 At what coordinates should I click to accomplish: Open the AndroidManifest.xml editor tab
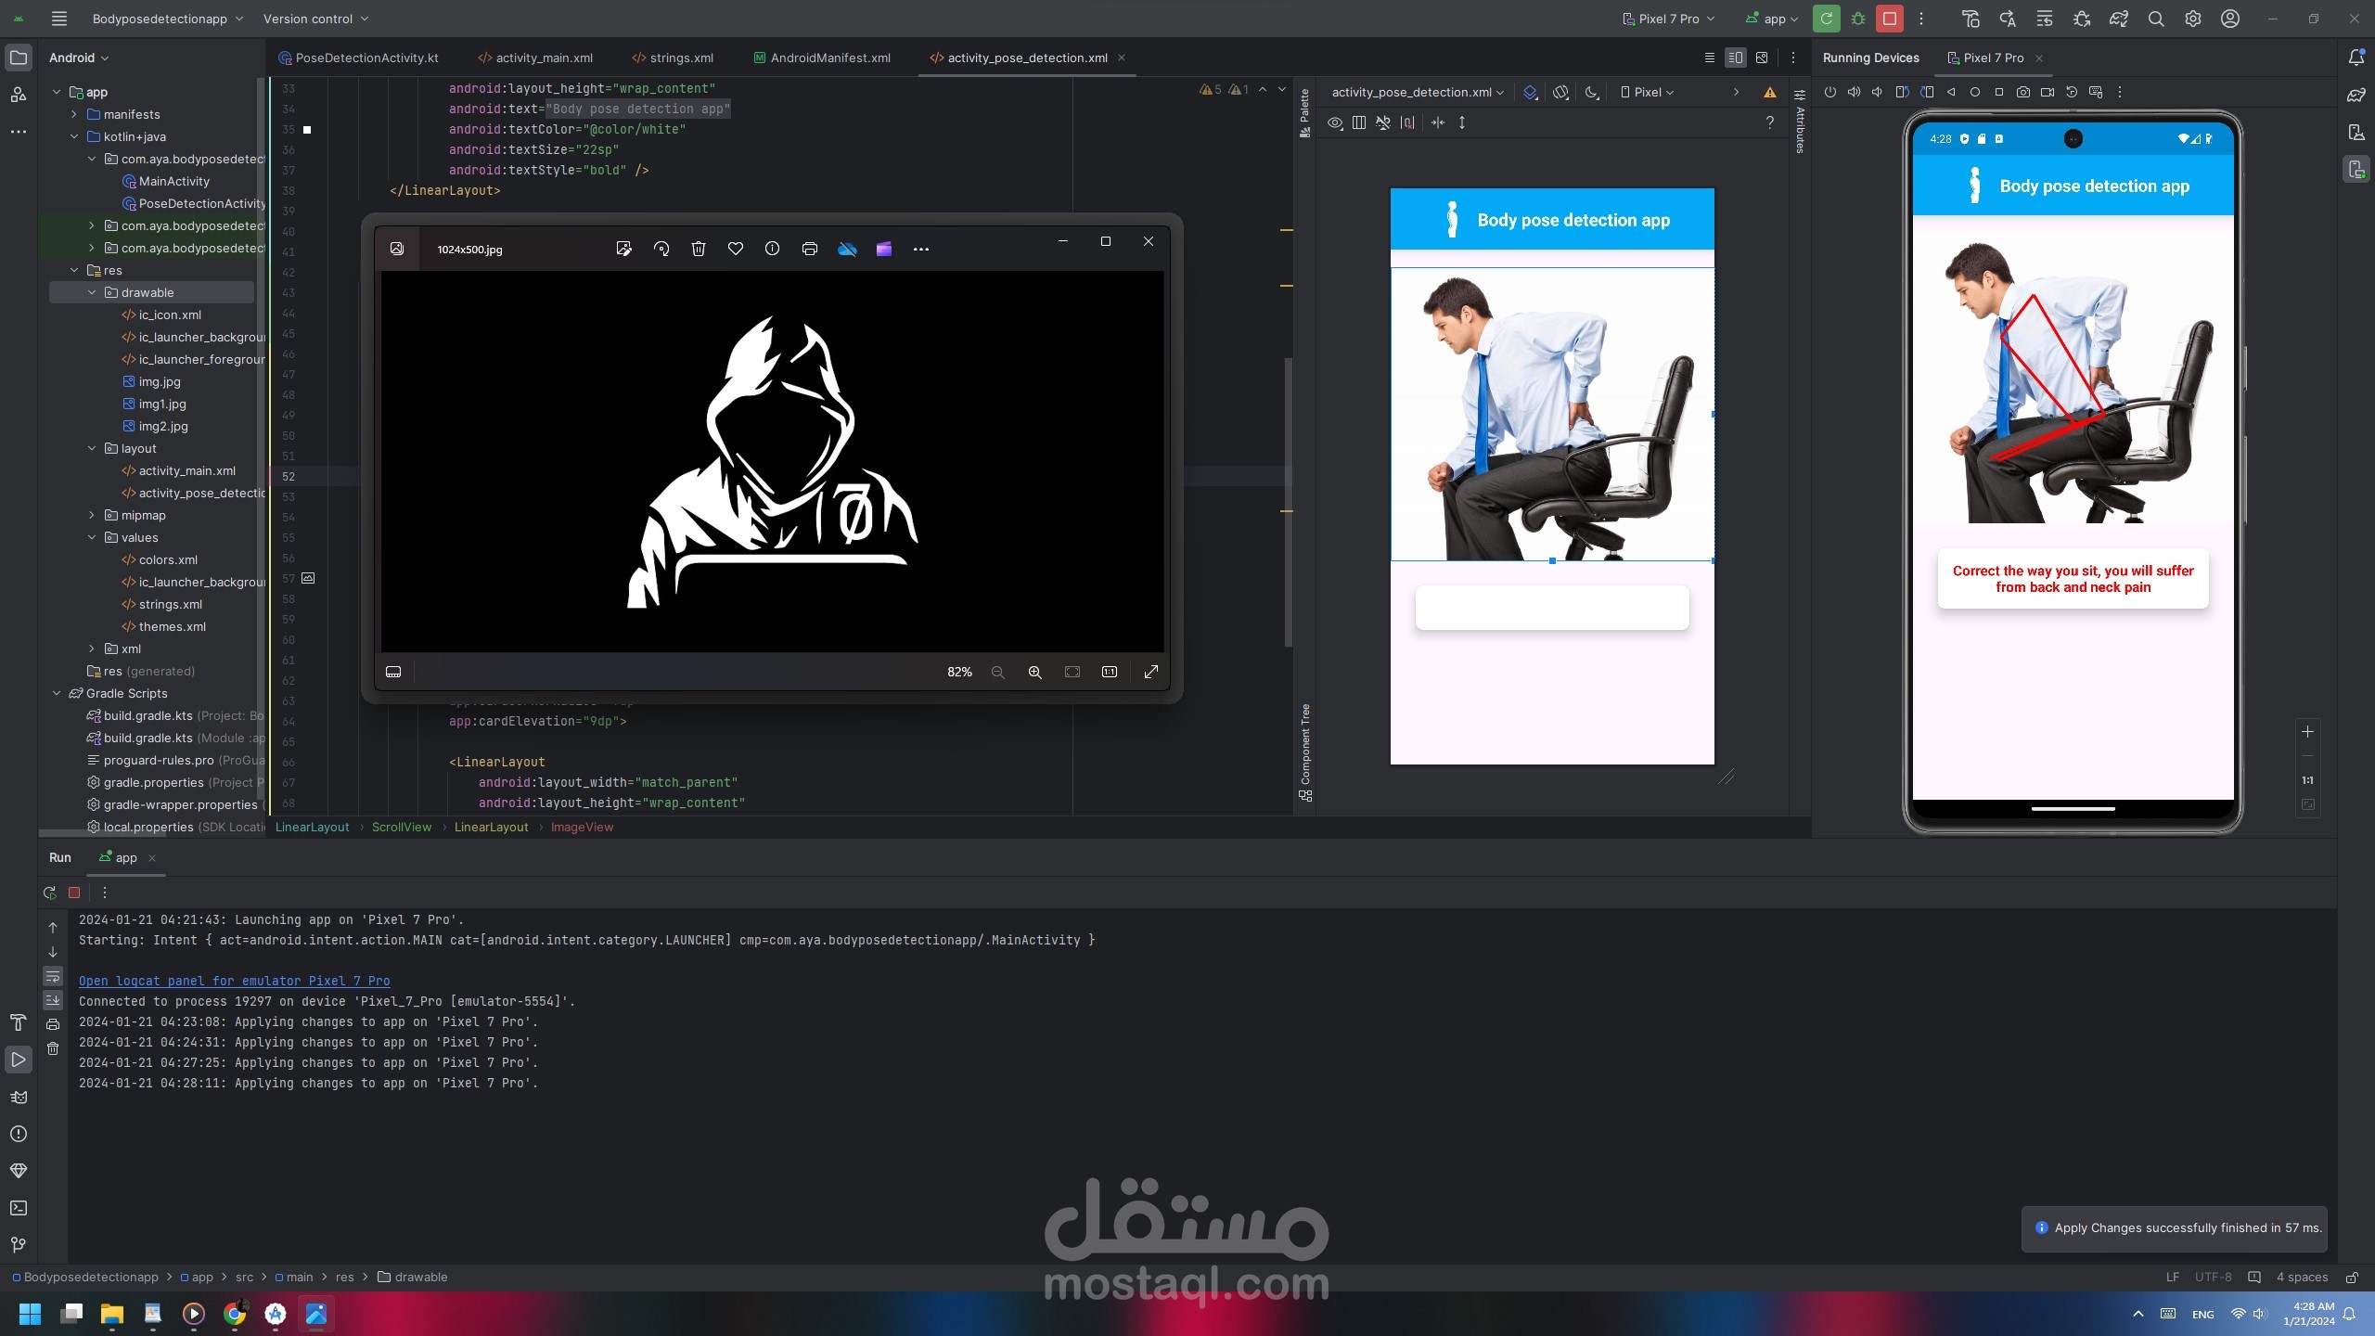point(829,58)
